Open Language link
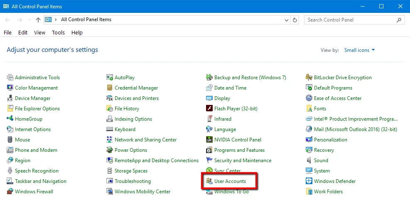This screenshot has width=410, height=202. click(225, 129)
